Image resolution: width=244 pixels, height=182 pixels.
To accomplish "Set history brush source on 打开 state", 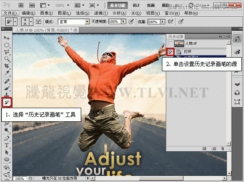I will (170, 52).
